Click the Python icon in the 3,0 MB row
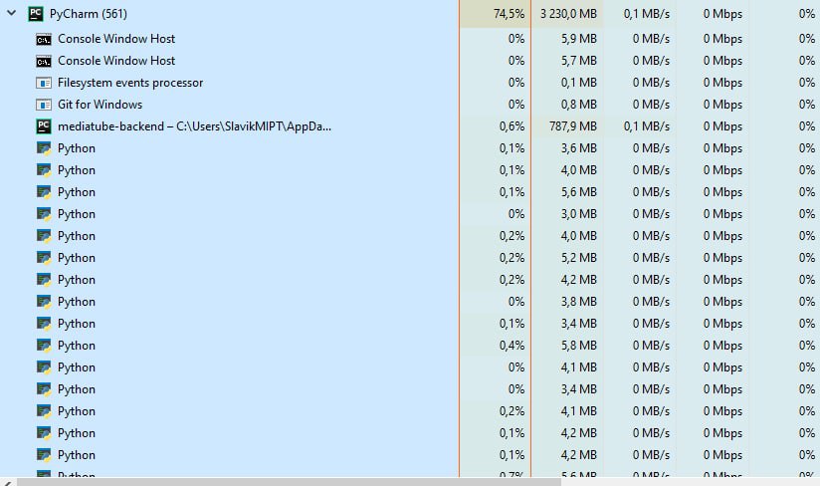 coord(44,214)
